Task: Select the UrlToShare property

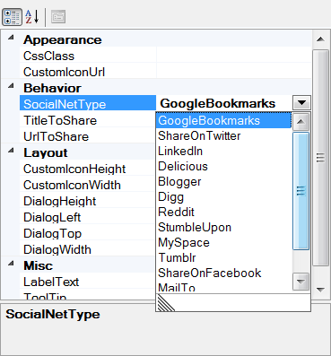Action: 88,136
